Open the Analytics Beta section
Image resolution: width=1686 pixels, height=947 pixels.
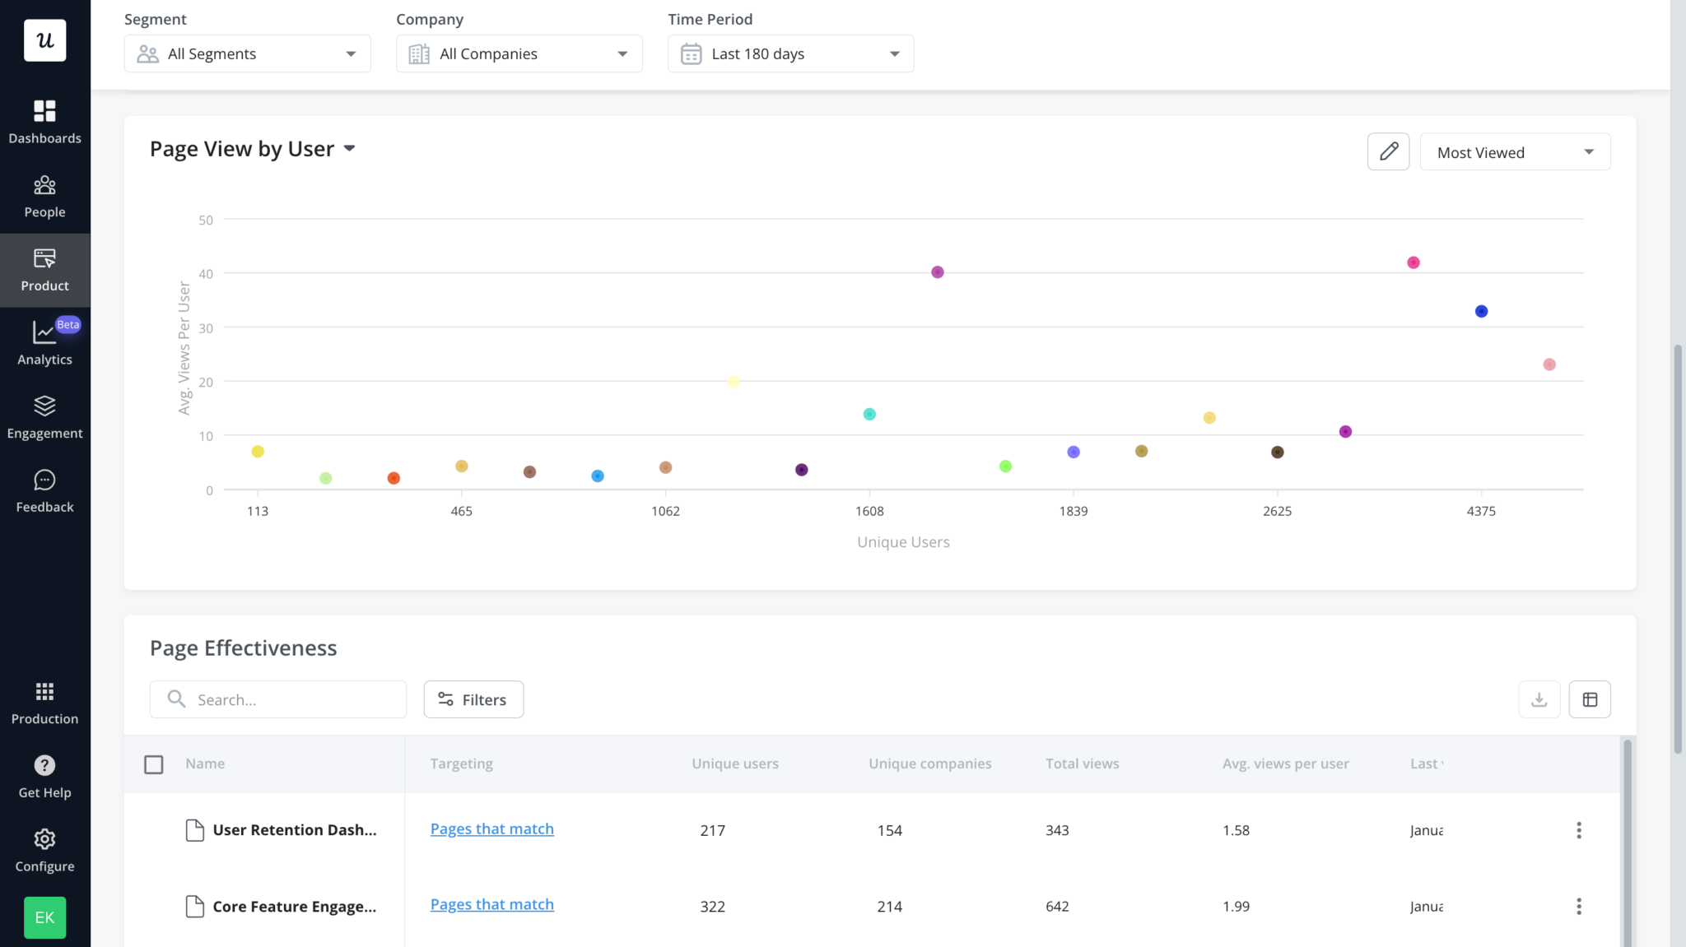[45, 342]
